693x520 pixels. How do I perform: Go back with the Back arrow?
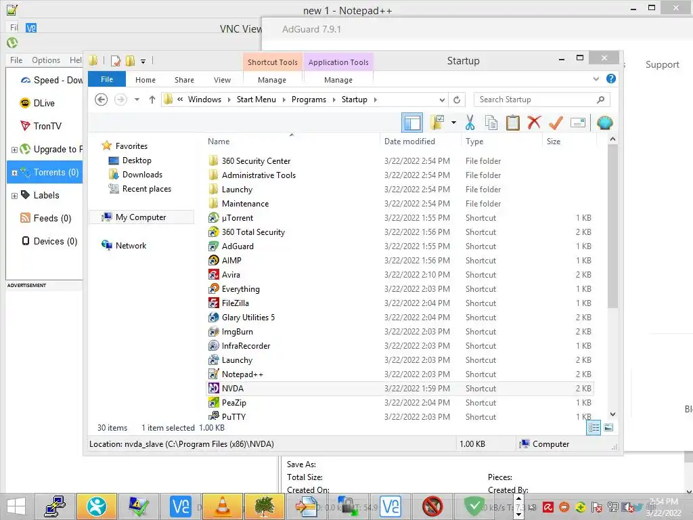tap(102, 100)
